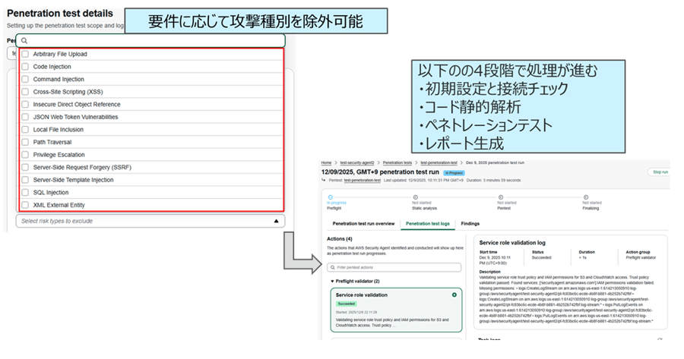
Task: Open the Penetration test run overview tab
Action: click(x=363, y=224)
